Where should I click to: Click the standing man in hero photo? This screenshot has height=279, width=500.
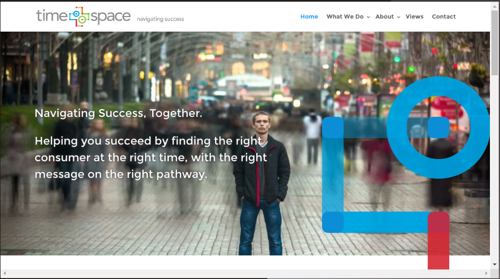point(261,183)
